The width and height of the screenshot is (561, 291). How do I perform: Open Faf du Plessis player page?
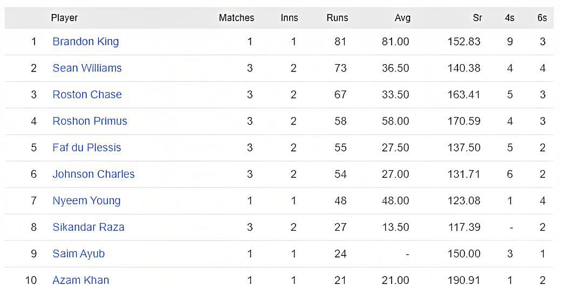tap(86, 147)
